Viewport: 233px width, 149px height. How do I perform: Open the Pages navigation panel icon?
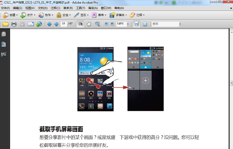[x=4, y=34]
